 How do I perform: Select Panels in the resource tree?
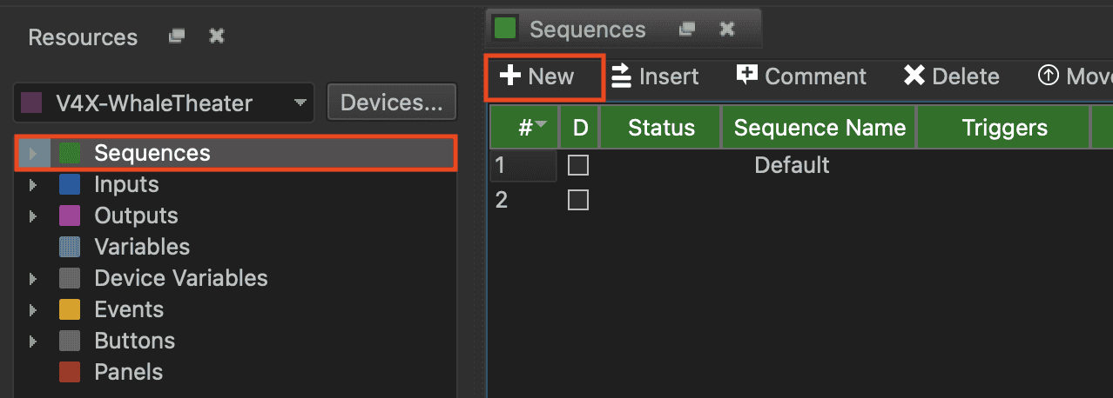(128, 372)
